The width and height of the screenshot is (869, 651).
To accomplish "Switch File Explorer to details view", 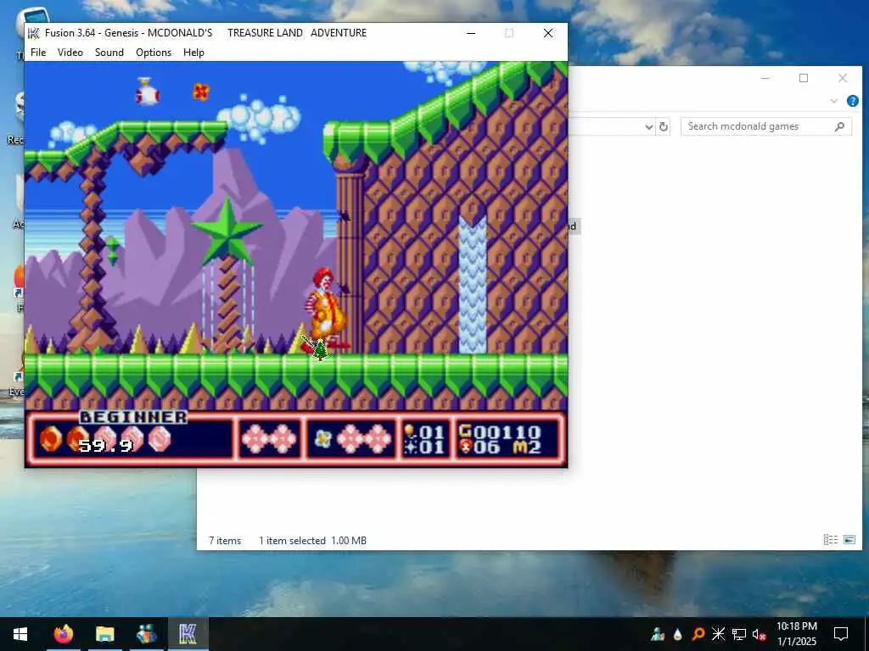I will tap(830, 540).
